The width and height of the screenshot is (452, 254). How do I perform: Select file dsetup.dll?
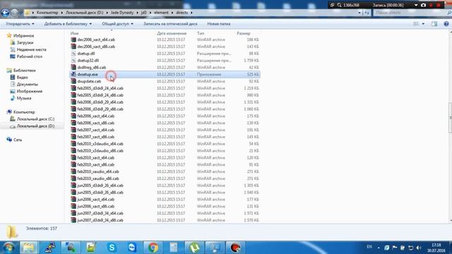[x=86, y=54]
